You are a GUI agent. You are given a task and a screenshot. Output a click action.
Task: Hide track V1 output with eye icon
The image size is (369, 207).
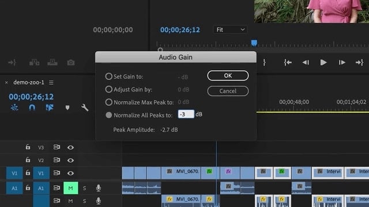[70, 173]
